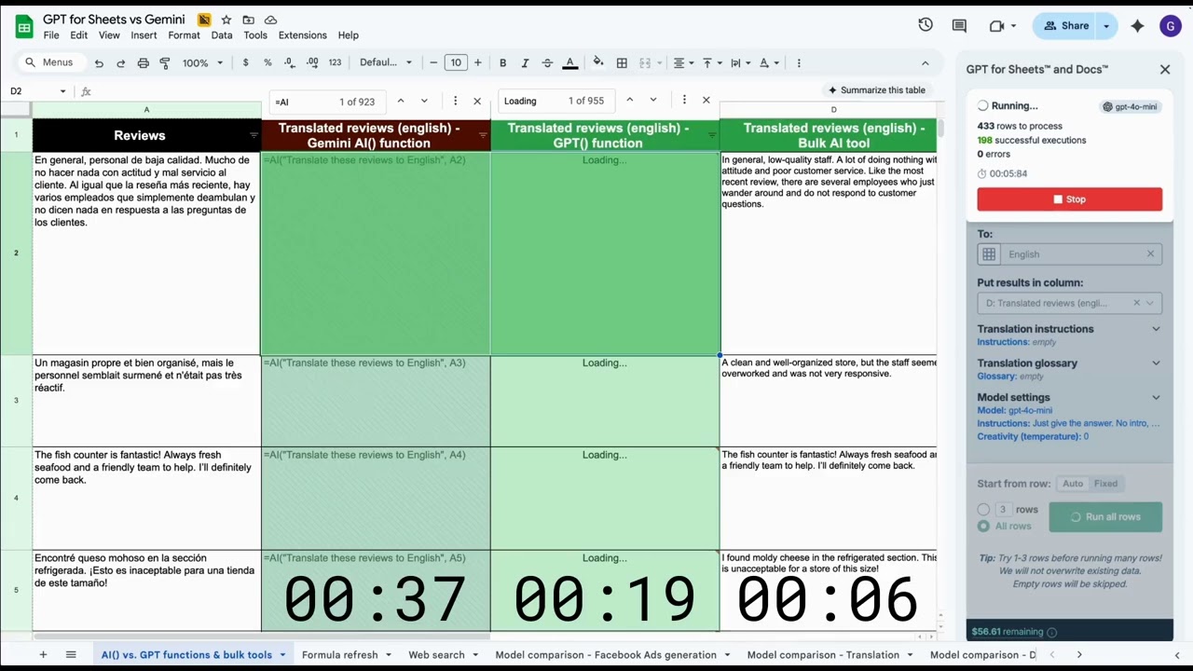Decrease decimal places icon
This screenshot has height=671, width=1193.
click(290, 63)
